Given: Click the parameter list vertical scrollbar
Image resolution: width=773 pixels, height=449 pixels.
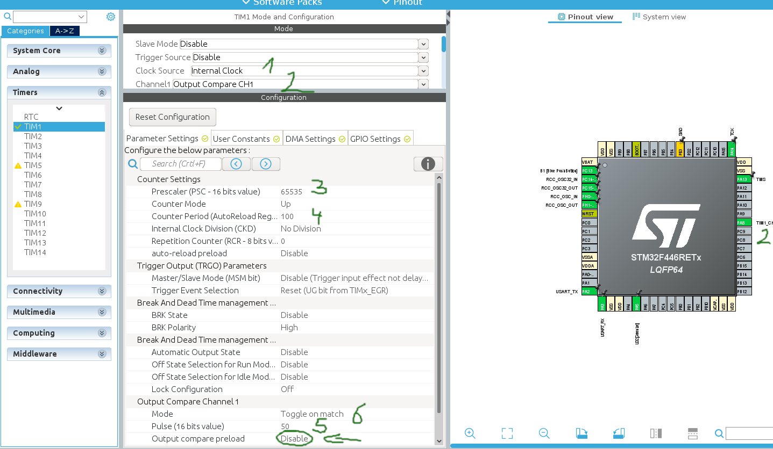Looking at the screenshot, I should pyautogui.click(x=439, y=297).
